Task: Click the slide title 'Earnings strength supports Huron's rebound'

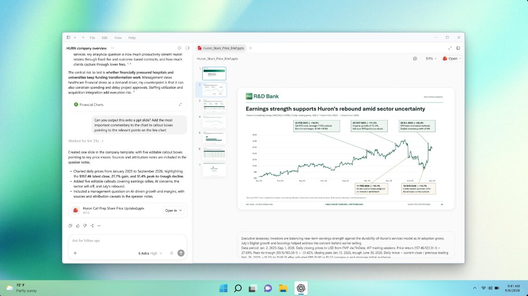Action: [x=335, y=109]
